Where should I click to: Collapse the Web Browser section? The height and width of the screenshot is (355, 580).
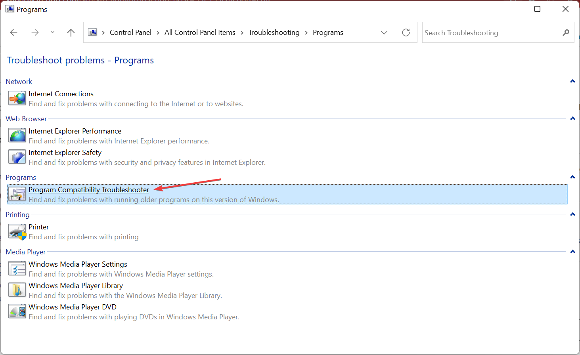[572, 118]
